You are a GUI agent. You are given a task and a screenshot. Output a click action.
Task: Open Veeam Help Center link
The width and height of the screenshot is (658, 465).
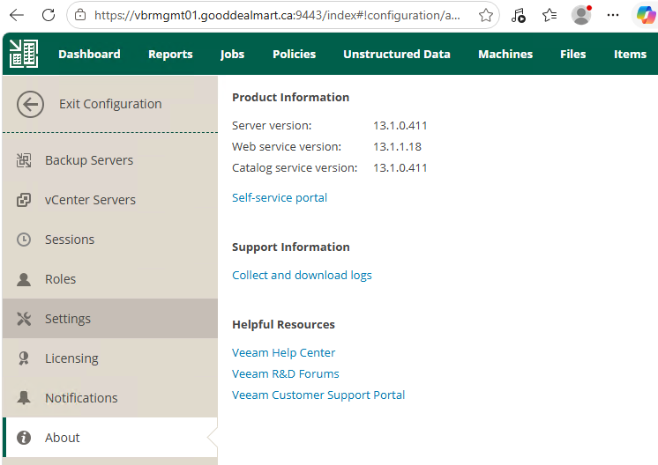(x=284, y=353)
